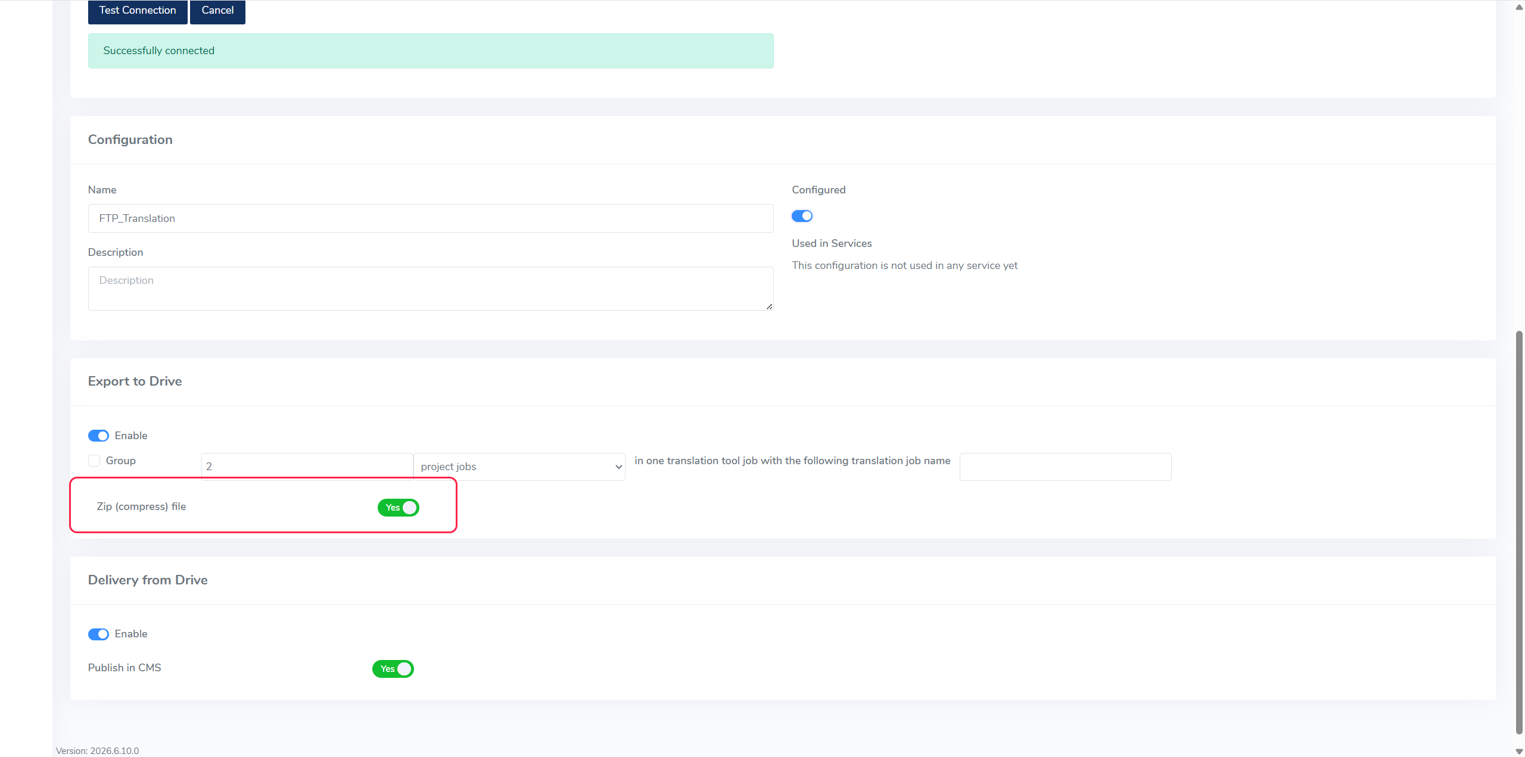This screenshot has height=757, width=1525.
Task: Click the project jobs dropdown chevron arrow
Action: pyautogui.click(x=618, y=467)
